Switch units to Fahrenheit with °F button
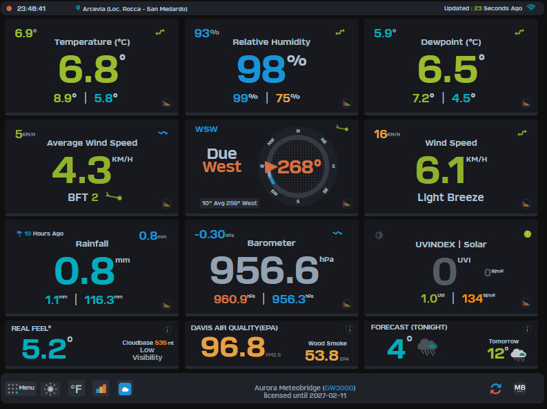 [x=77, y=388]
